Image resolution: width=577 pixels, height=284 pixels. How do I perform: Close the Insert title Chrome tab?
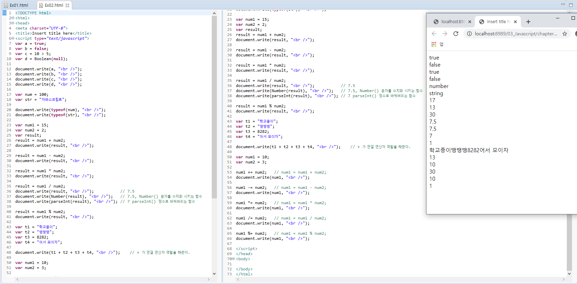click(515, 22)
